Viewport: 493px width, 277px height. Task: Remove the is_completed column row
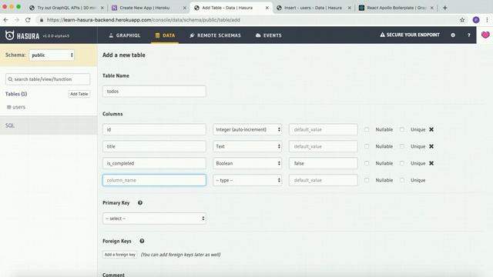pyautogui.click(x=431, y=163)
